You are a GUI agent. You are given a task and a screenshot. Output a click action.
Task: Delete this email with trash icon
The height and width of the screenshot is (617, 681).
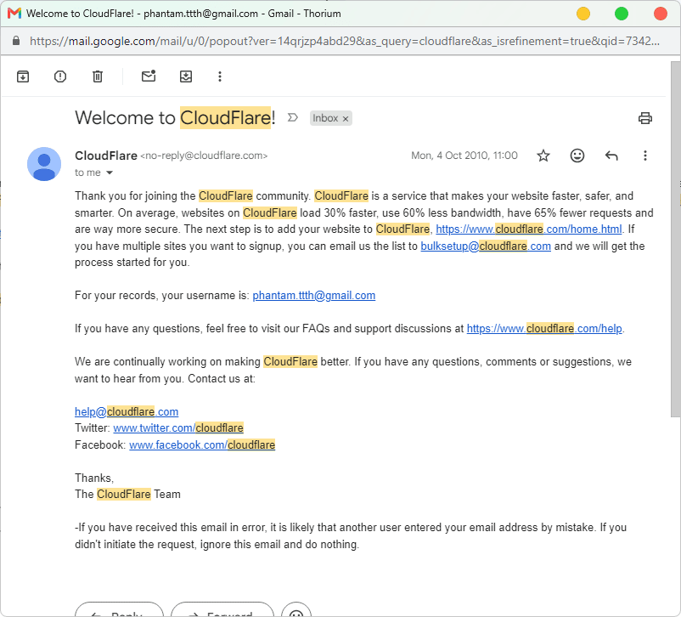[98, 76]
